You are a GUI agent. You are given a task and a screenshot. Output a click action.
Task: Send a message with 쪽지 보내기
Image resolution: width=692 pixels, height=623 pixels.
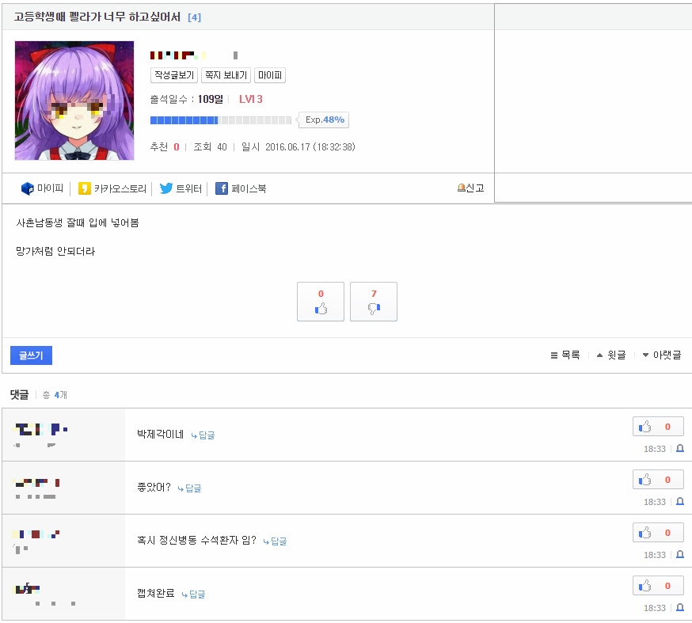(x=226, y=75)
